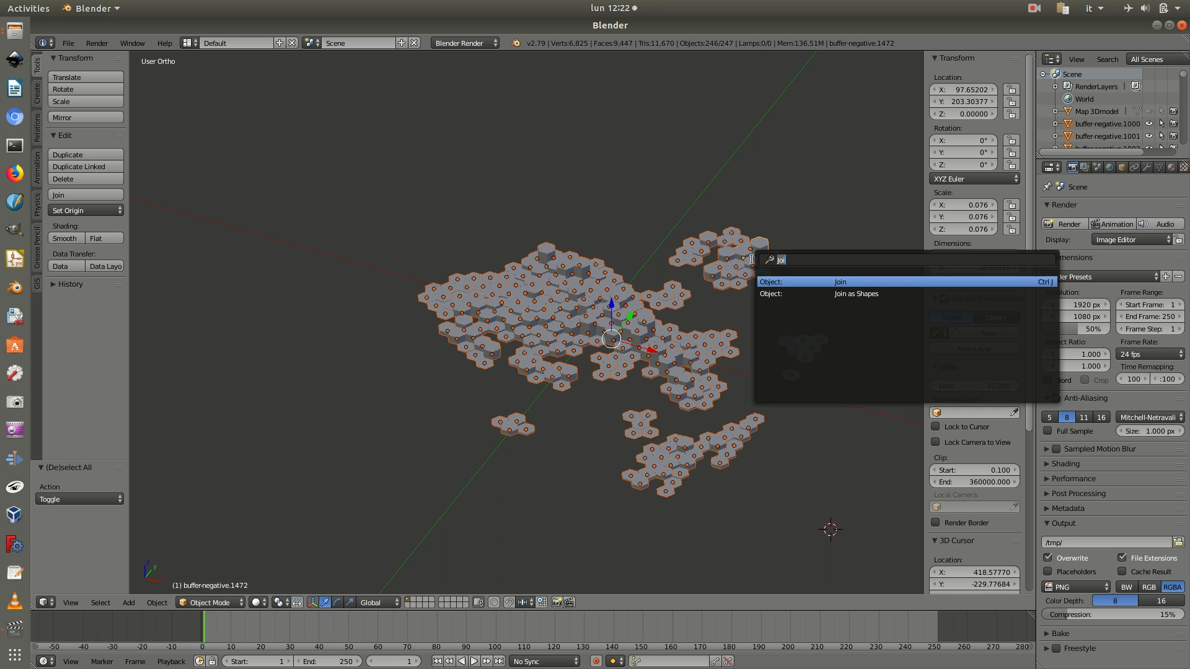Toggle renderability of Map 3Dmodel
The width and height of the screenshot is (1190, 669).
(1173, 111)
